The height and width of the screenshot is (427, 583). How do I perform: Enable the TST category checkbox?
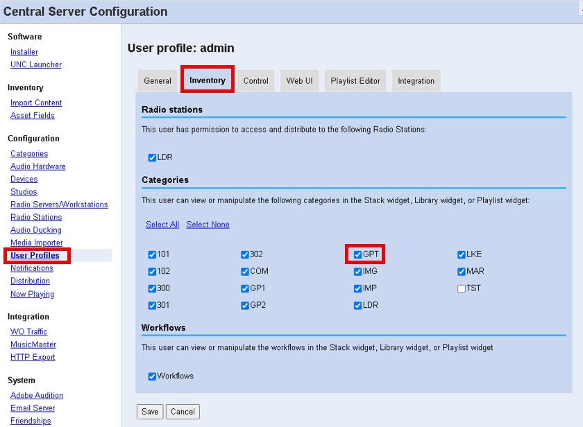click(462, 288)
